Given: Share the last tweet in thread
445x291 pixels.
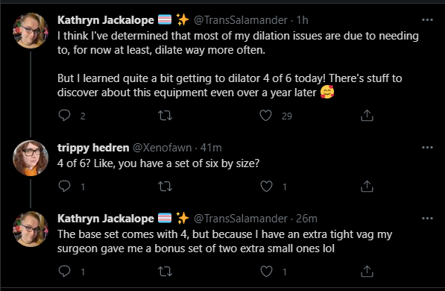Looking at the screenshot, I should tap(367, 272).
